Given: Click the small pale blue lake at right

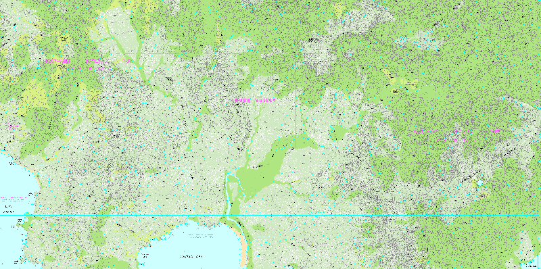Looking at the screenshot, I should pyautogui.click(x=479, y=182).
